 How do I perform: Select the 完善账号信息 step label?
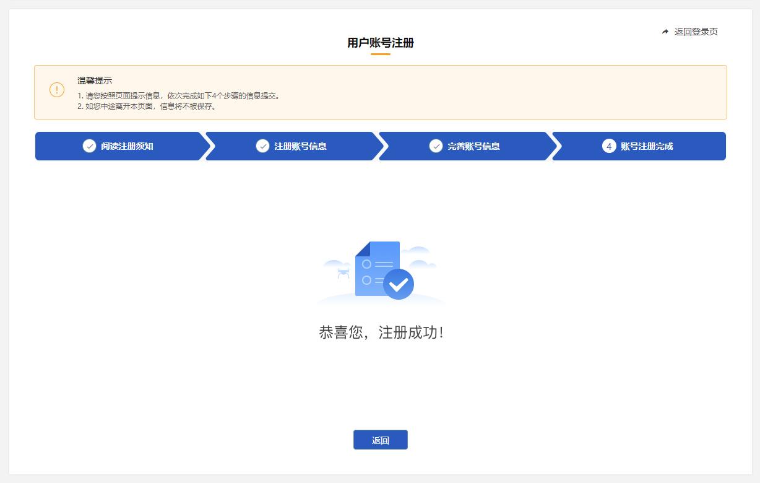tap(473, 146)
